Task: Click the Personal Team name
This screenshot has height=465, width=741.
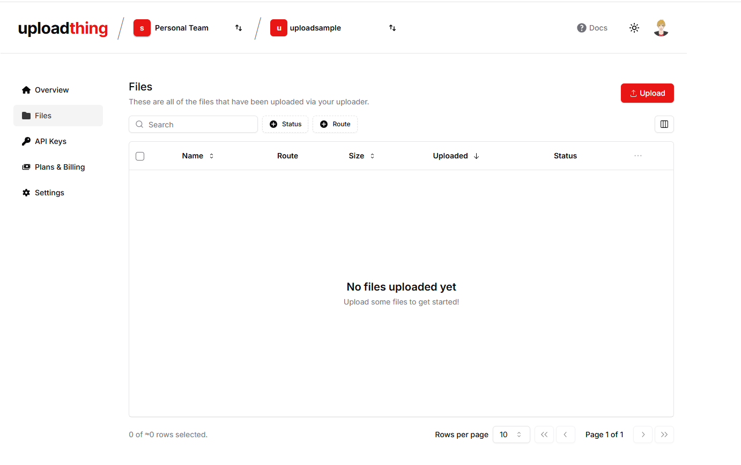Action: pyautogui.click(x=182, y=28)
